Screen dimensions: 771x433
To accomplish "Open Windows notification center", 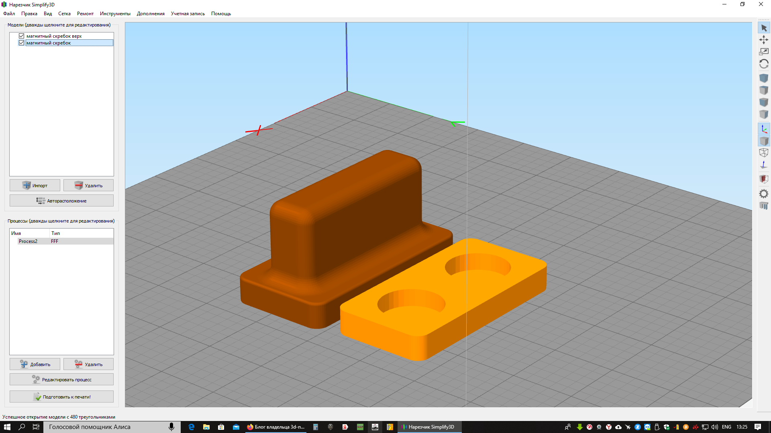I will [x=758, y=427].
